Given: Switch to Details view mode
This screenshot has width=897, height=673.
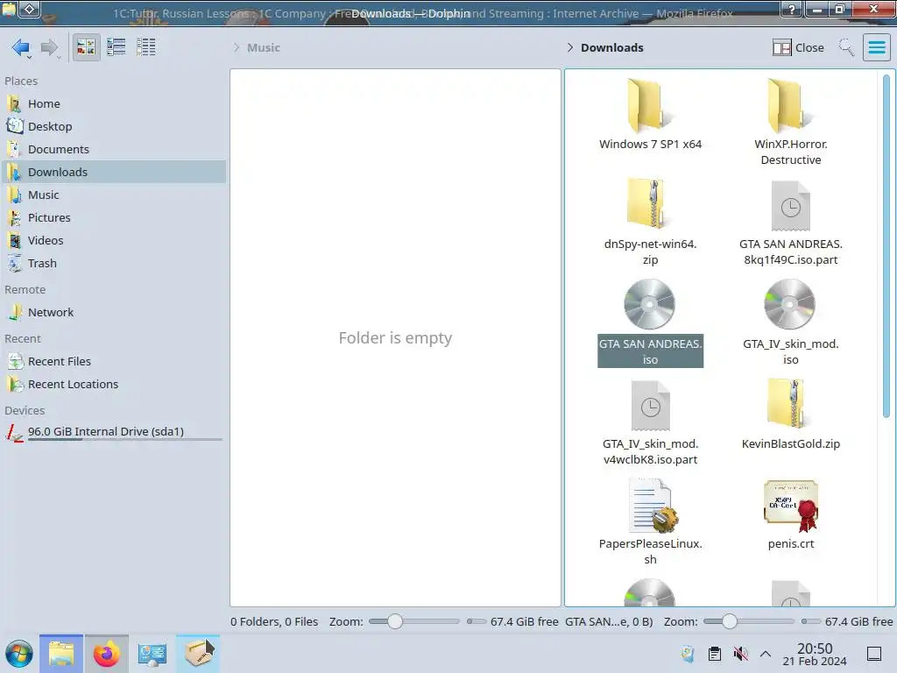Looking at the screenshot, I should [146, 47].
